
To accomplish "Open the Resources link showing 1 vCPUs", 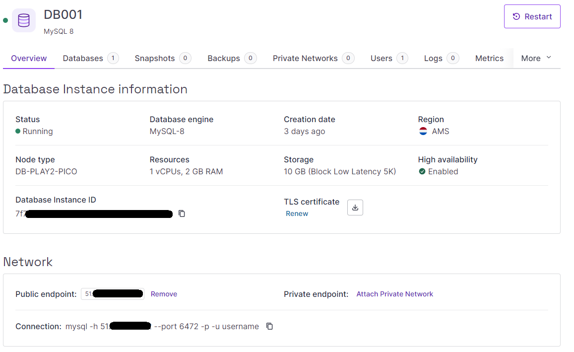I will tap(186, 171).
